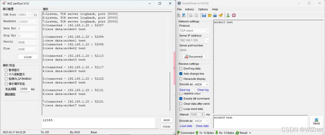This screenshot has height=135, width=325.
Task: Click the Server port number field 8000
Action: click(x=194, y=50)
